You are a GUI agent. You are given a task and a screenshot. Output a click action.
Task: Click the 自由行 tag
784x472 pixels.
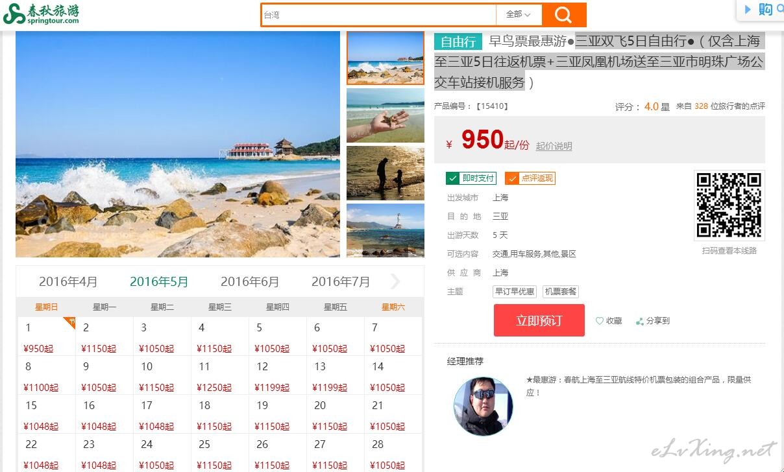[x=458, y=41]
